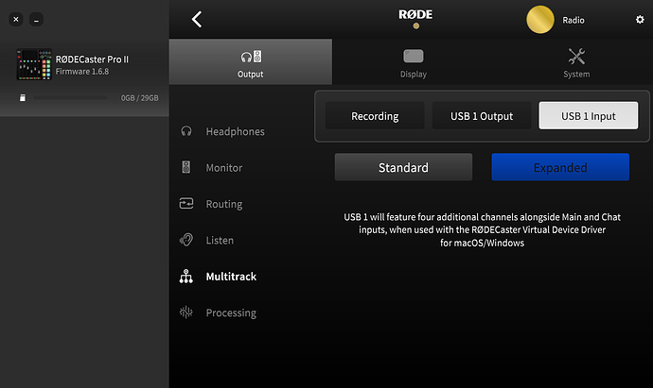Click the Monitor speaker icon
The image size is (653, 388).
click(186, 168)
